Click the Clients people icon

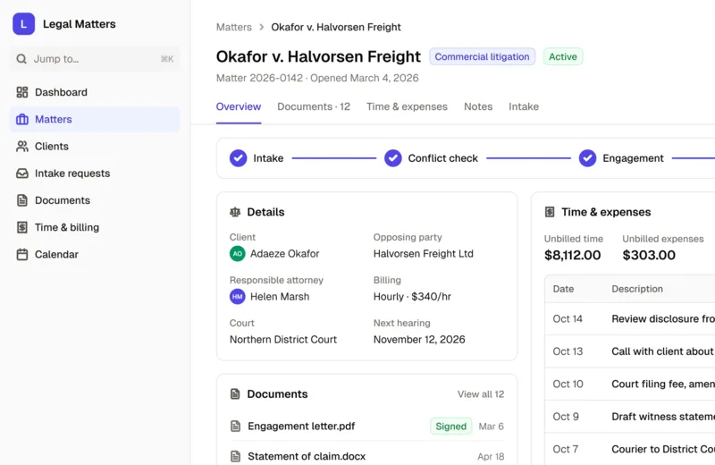tap(21, 146)
